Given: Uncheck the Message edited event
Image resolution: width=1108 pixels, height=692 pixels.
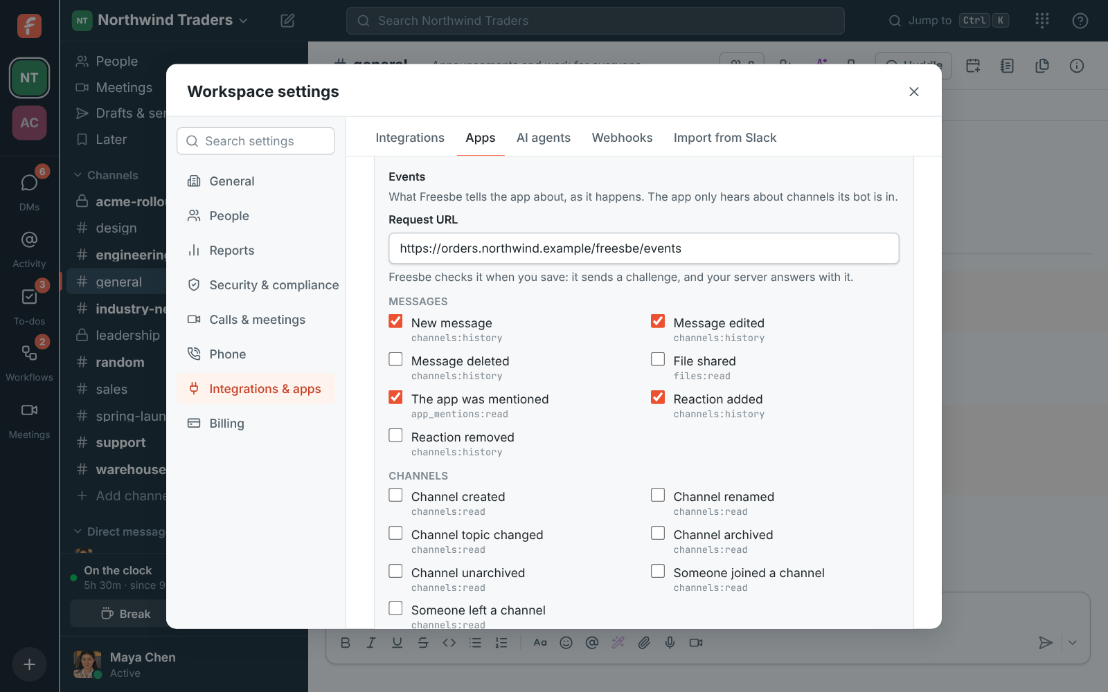Looking at the screenshot, I should pyautogui.click(x=658, y=321).
